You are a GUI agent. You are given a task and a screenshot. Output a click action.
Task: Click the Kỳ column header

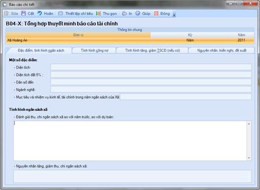(190, 35)
